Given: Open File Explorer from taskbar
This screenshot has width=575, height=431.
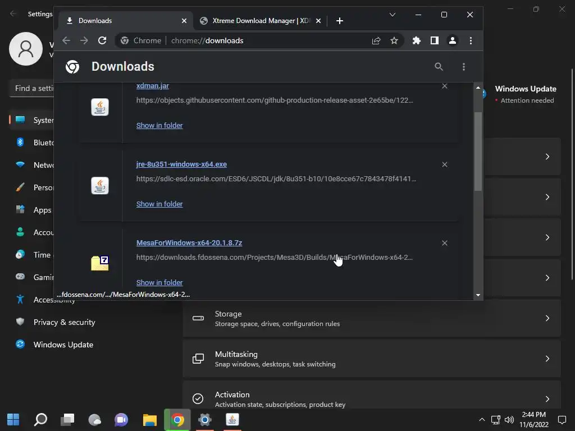Looking at the screenshot, I should pos(149,420).
